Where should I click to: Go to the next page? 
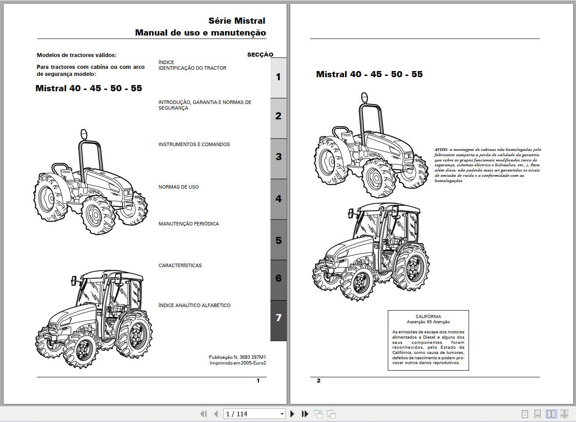click(292, 414)
